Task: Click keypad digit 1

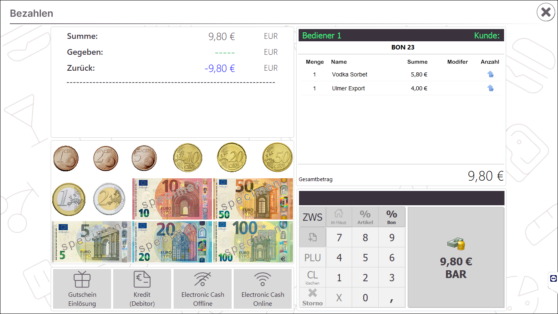Action: (339, 278)
